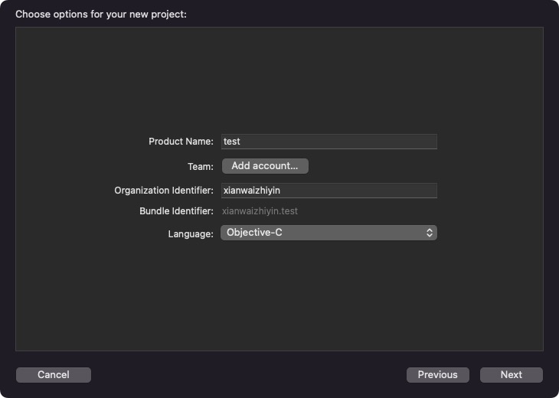559x398 pixels.
Task: Expand the Objective-C language dropdown
Action: tap(329, 233)
